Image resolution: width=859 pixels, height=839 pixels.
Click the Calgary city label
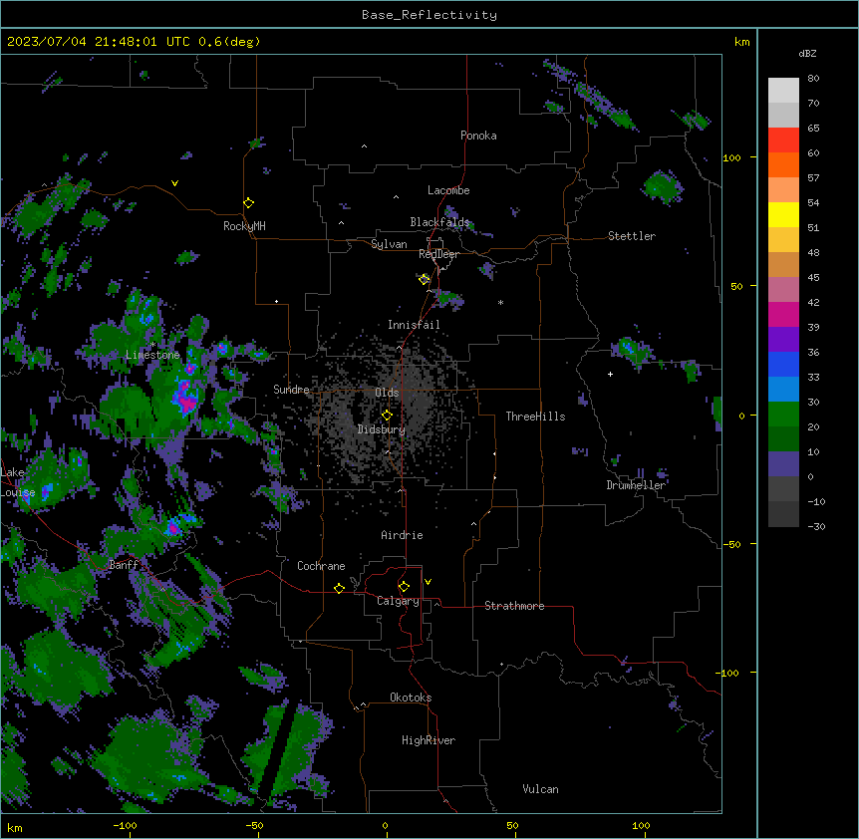(x=398, y=601)
